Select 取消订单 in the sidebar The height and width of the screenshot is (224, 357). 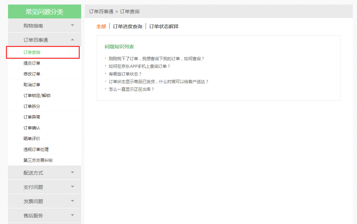coord(32,85)
